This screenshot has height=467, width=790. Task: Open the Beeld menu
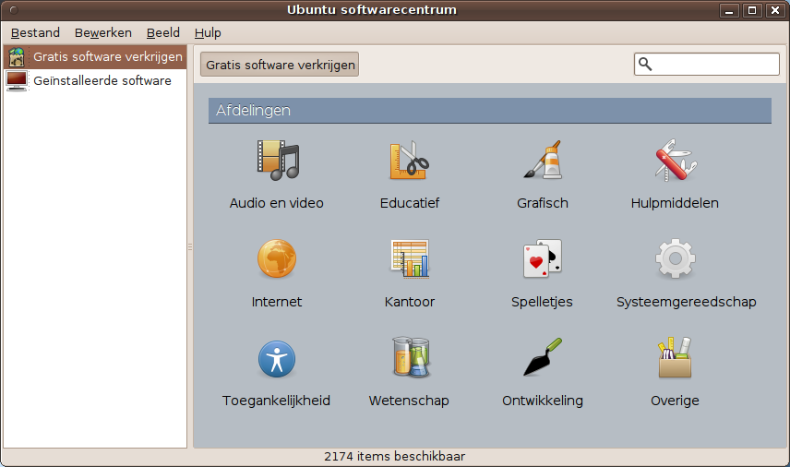(x=163, y=32)
